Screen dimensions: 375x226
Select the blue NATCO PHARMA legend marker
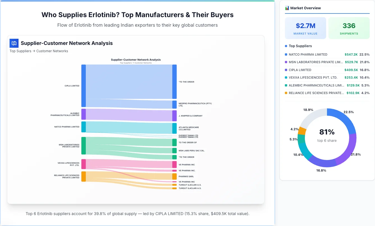tap(285, 54)
